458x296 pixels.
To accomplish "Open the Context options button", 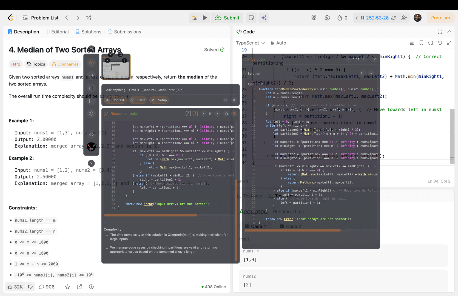I will pyautogui.click(x=115, y=100).
